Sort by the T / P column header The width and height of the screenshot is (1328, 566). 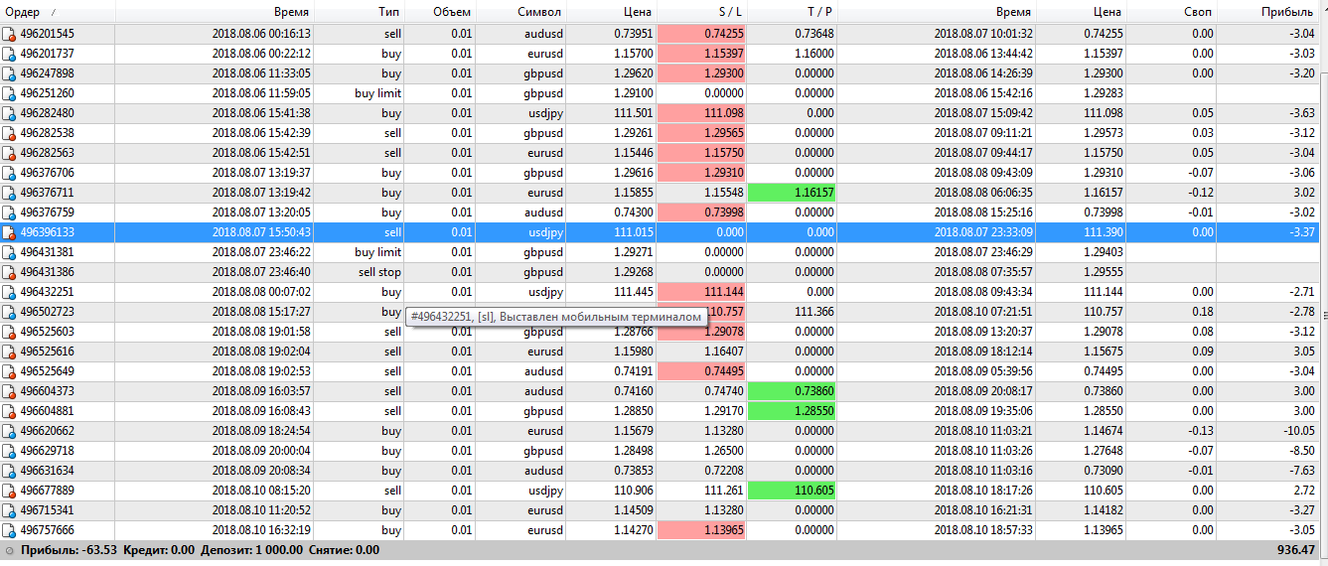[x=792, y=12]
